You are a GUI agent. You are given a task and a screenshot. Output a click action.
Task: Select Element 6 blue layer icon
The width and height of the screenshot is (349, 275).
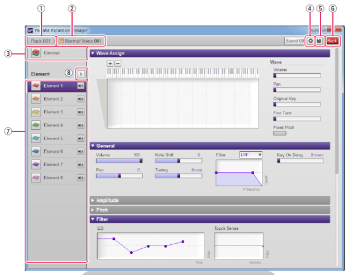[36, 151]
